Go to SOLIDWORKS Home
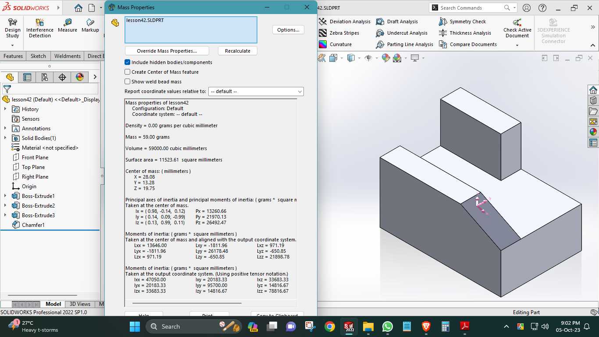Viewport: 599px width, 337px height. pyautogui.click(x=78, y=8)
